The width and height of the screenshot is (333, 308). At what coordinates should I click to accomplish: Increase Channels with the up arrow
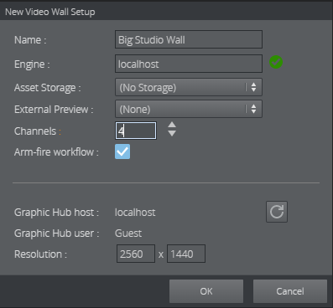(x=172, y=125)
